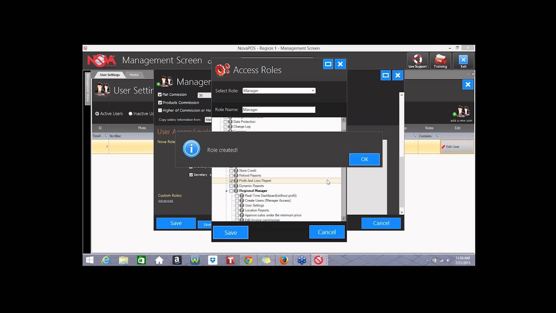Open Live Support from the top bar
Viewport: 556px width, 313px height.
pos(417,61)
